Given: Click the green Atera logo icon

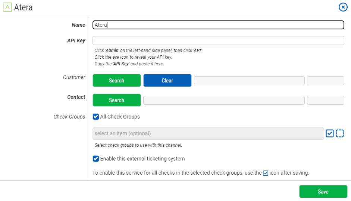Looking at the screenshot, I should 7,7.
